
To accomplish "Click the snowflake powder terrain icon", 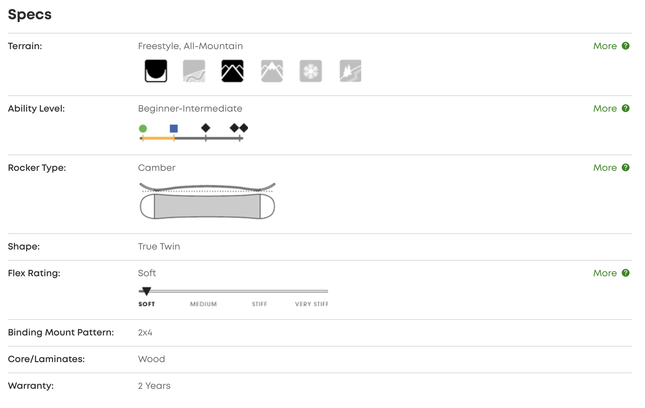I will tap(311, 71).
